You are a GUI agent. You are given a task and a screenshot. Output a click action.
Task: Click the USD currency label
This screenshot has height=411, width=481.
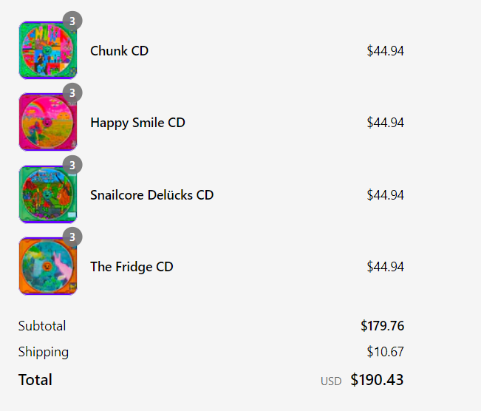331,381
